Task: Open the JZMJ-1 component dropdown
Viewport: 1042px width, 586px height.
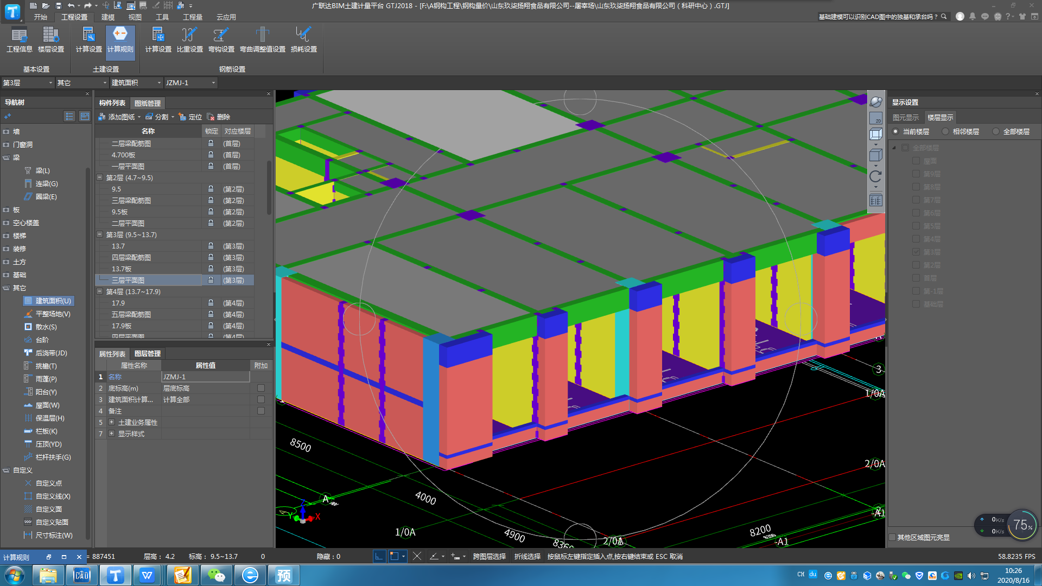Action: coord(213,82)
